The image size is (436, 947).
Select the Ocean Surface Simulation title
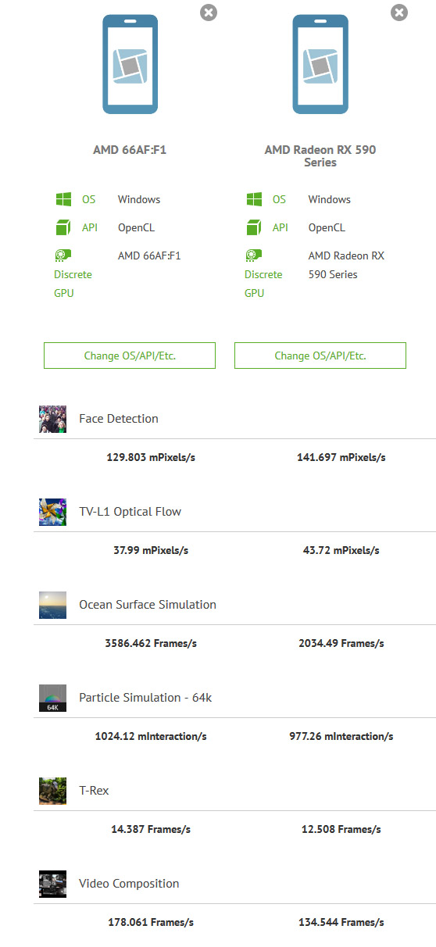pos(148,605)
